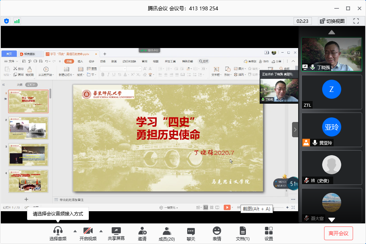Viewport: 366px width, 244px height.
Task: Open 成员(20) members panel
Action: (x=167, y=233)
